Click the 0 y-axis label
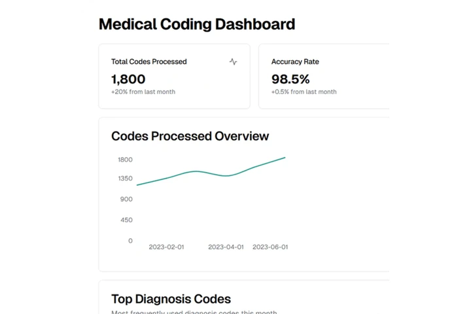Screen dimensions: 471x314 (130, 241)
